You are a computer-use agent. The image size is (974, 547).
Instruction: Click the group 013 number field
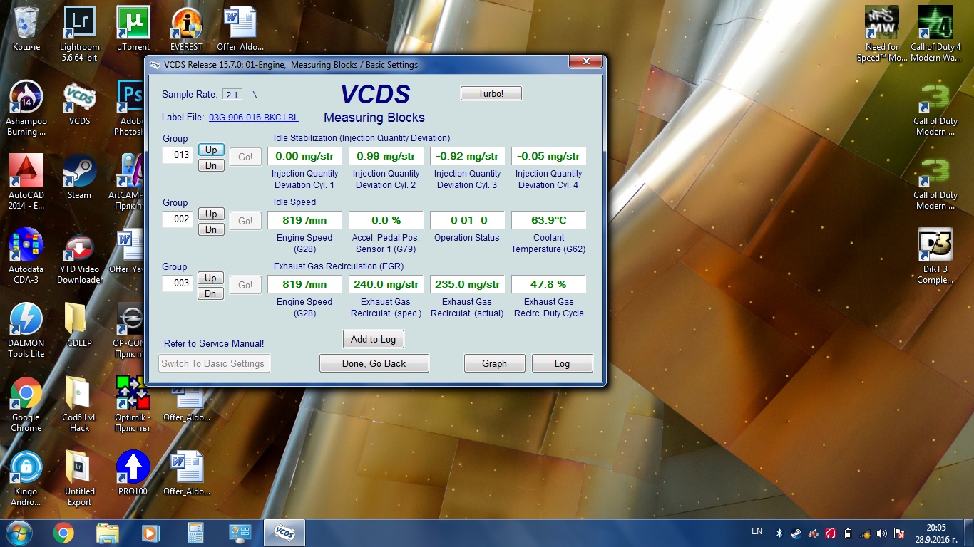click(x=177, y=155)
